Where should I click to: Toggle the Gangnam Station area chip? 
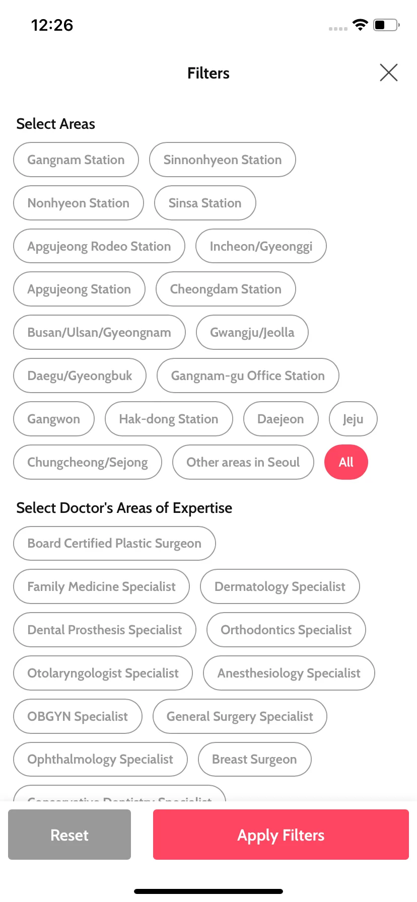tap(76, 160)
